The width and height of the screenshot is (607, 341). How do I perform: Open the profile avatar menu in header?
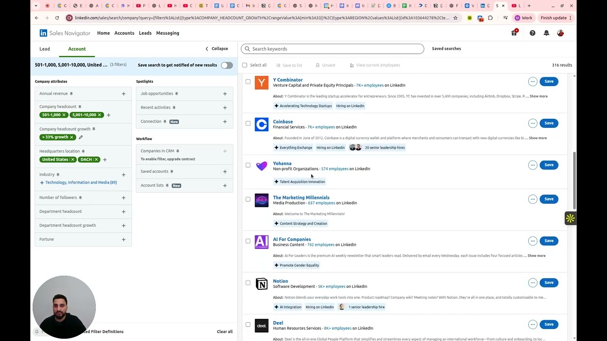561,33
